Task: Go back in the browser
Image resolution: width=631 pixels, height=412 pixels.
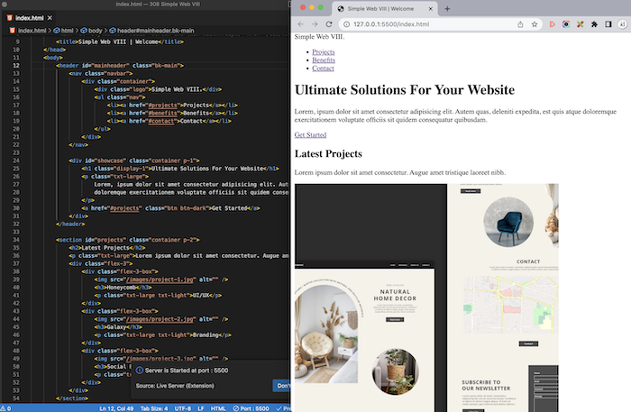Action: tap(300, 24)
